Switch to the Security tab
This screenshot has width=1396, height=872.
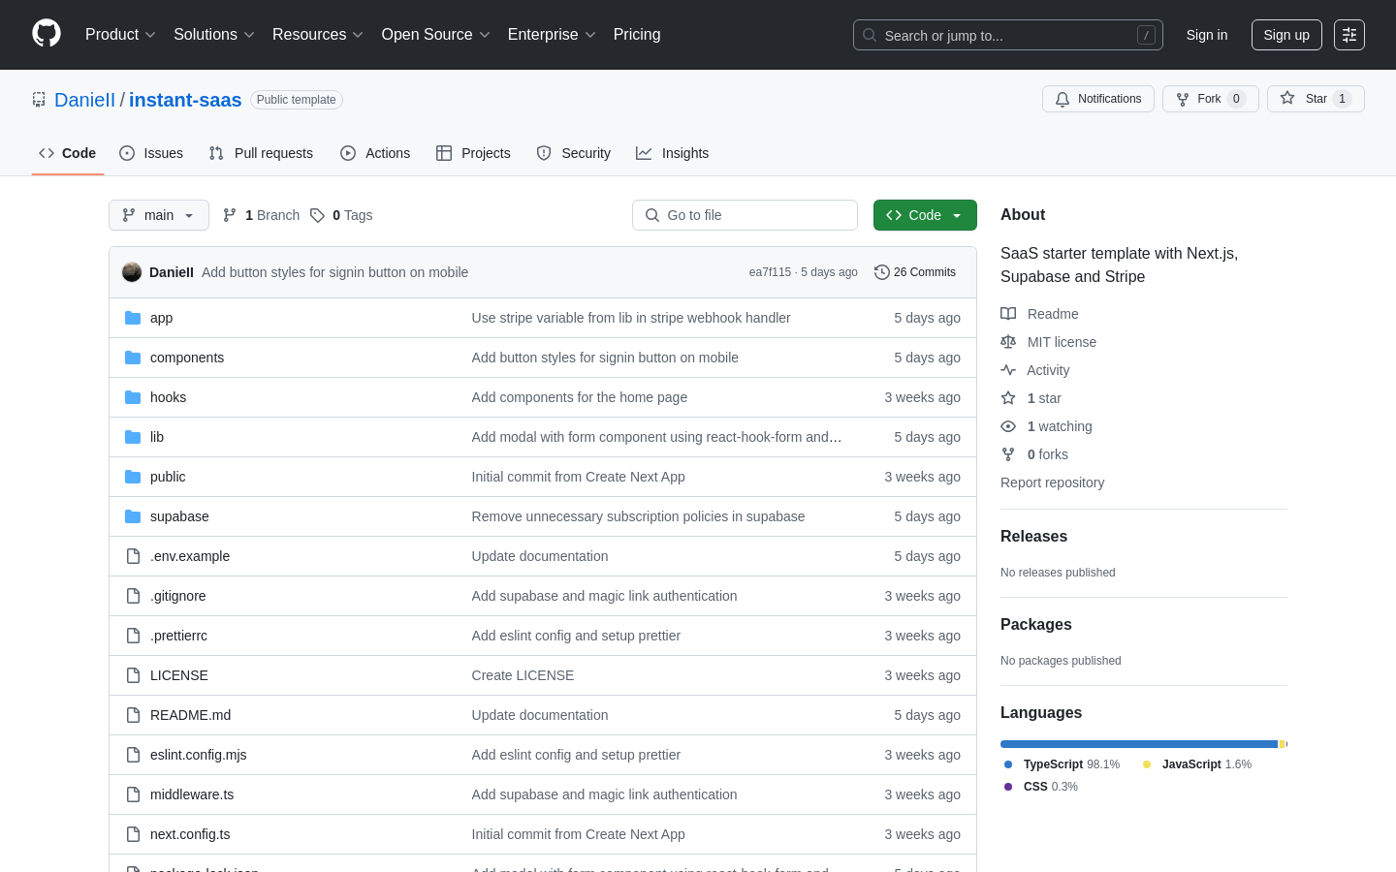(574, 153)
